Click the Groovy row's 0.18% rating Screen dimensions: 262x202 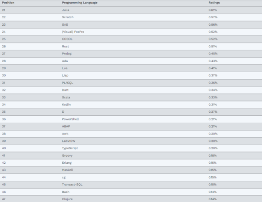tap(213, 155)
